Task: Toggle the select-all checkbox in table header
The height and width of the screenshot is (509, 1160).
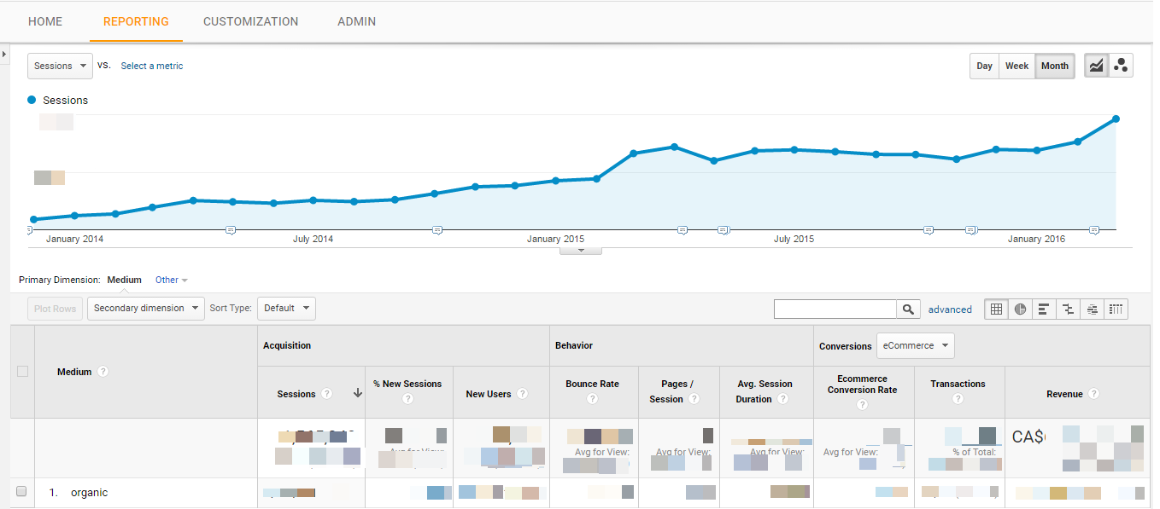Action: (22, 371)
